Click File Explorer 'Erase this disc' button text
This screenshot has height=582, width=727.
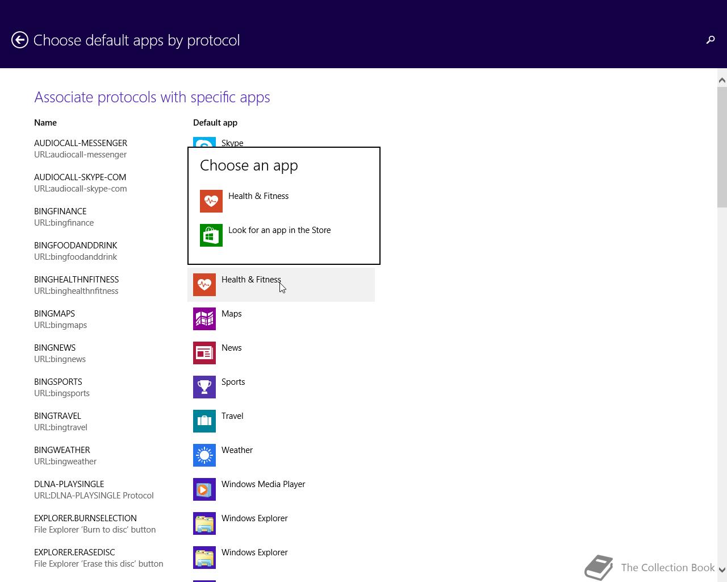(x=99, y=564)
